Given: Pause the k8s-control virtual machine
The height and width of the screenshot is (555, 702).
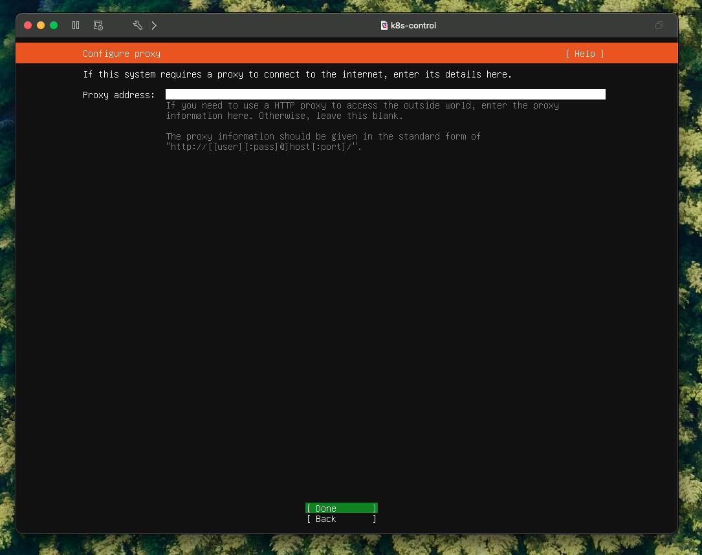Looking at the screenshot, I should pos(76,25).
